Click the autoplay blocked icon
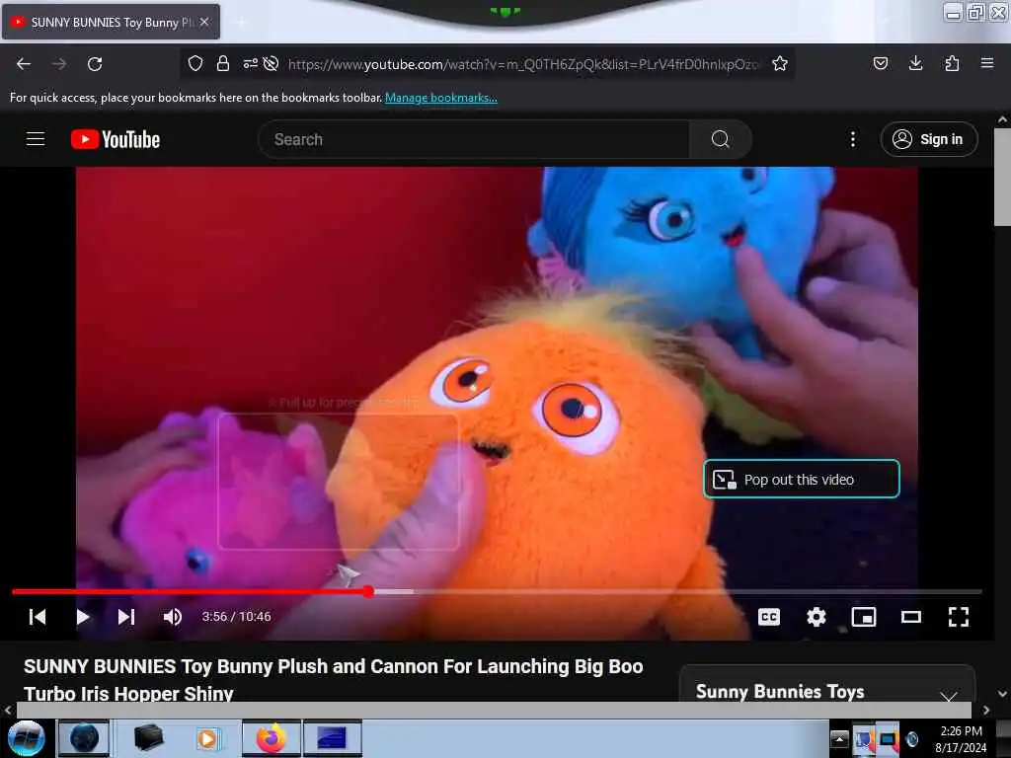Image resolution: width=1011 pixels, height=758 pixels. tap(272, 63)
